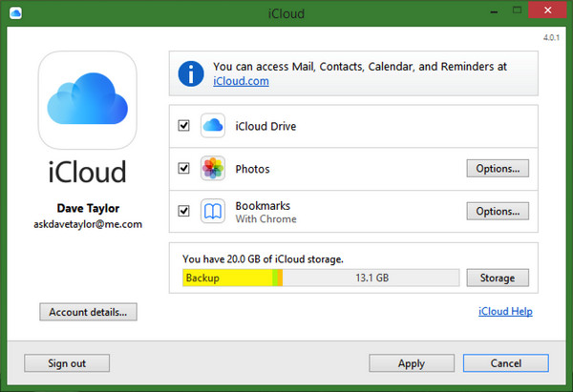
Task: Click the email askdavetaylor@me.com
Action: click(88, 224)
